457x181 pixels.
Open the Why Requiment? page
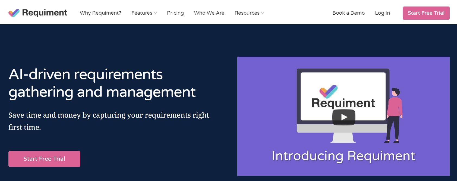[x=100, y=13]
